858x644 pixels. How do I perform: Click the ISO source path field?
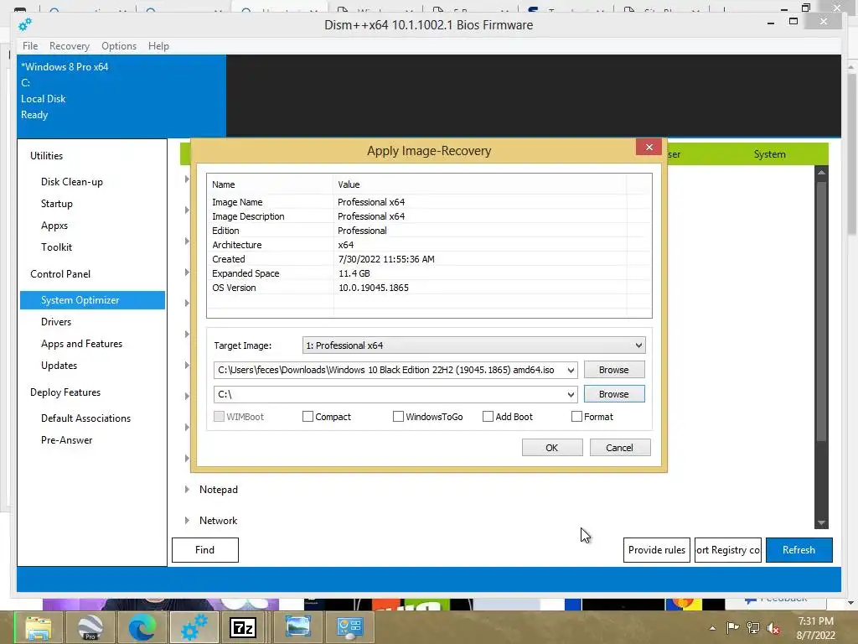(390, 370)
